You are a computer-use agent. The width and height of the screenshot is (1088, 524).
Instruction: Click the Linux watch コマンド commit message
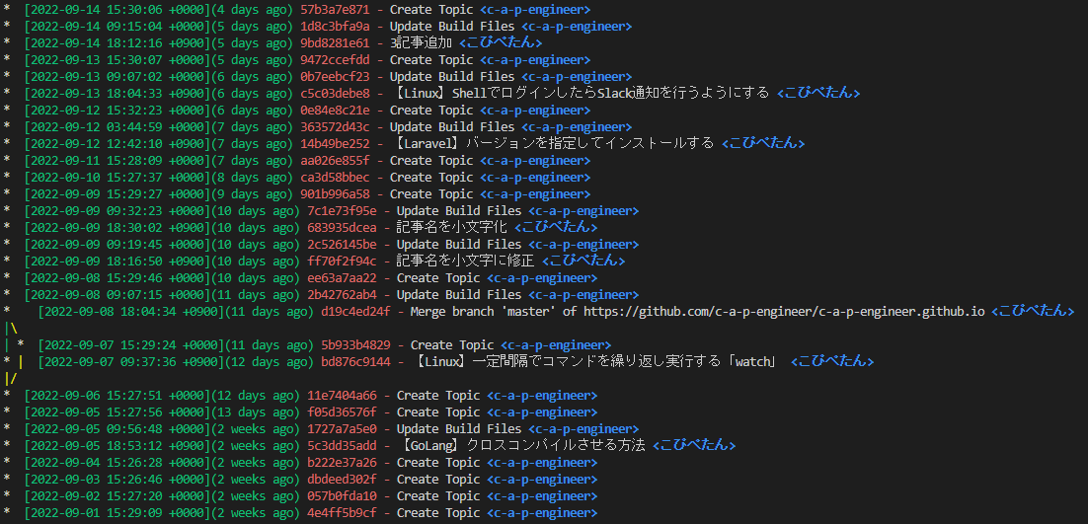(x=594, y=361)
